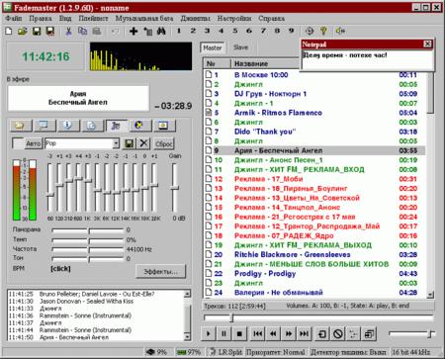Open the Справка menu
The image size is (445, 359).
point(271,19)
